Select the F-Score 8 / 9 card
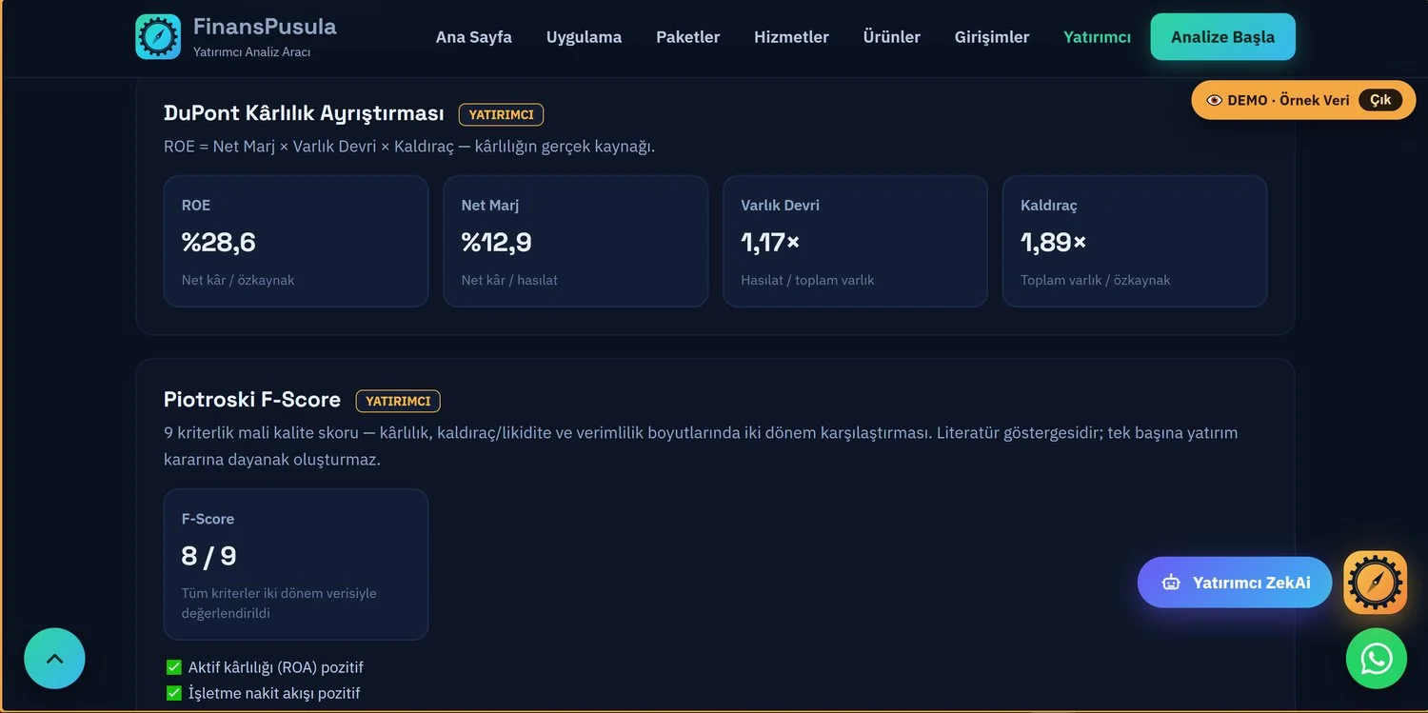The height and width of the screenshot is (713, 1428). [x=296, y=564]
